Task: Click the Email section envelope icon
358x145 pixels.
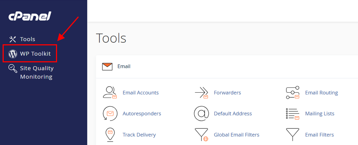Action: pos(107,66)
